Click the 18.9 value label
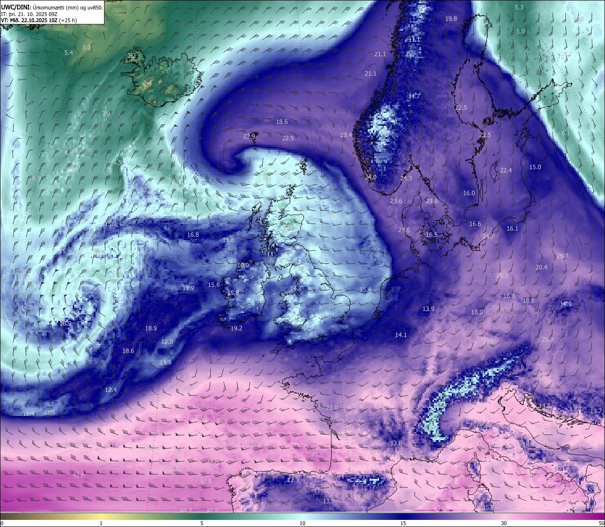The width and height of the screenshot is (605, 527). click(x=151, y=328)
